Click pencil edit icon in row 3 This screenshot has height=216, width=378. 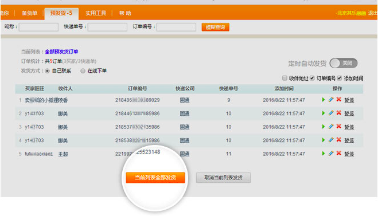(331, 127)
